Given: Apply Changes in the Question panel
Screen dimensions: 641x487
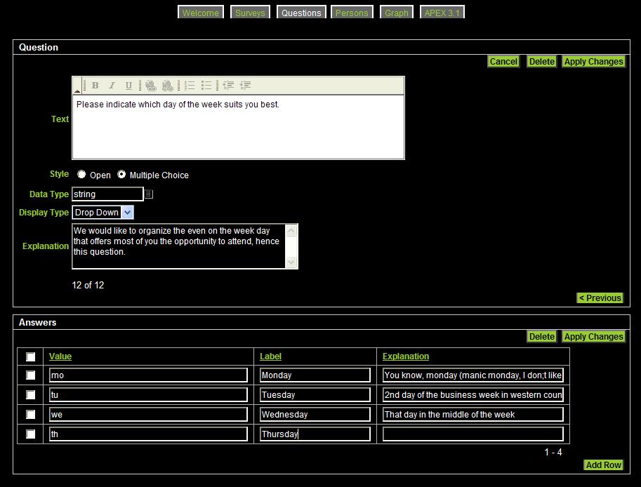Looking at the screenshot, I should point(593,62).
